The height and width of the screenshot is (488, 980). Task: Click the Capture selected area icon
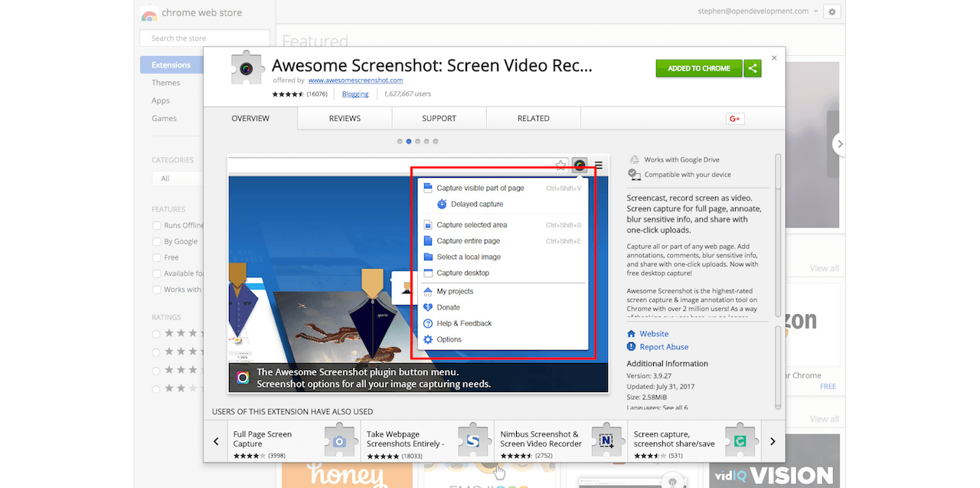tap(428, 224)
